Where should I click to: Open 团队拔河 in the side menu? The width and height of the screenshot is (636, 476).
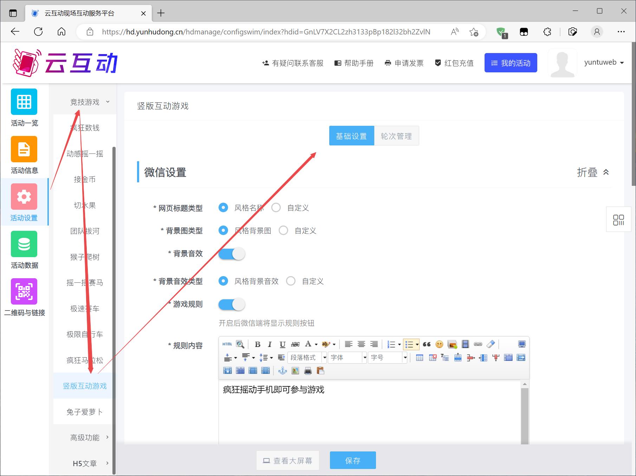click(85, 231)
